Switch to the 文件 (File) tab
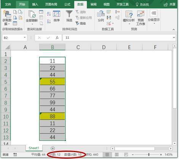 8,5
